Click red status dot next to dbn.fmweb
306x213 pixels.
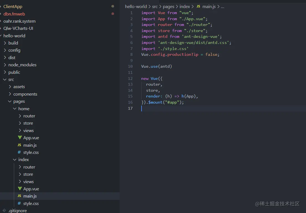point(113,14)
